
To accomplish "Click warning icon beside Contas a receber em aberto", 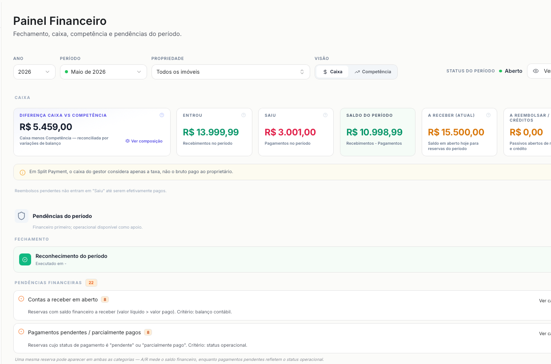I will (x=21, y=299).
